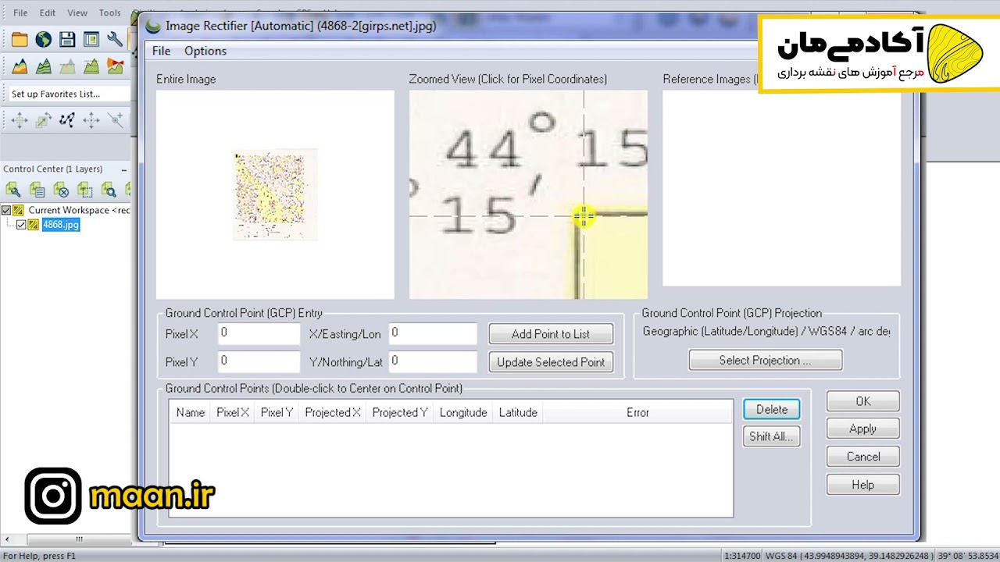Collapse the Control Center panel with the minus button
Viewport: 1000px width, 562px height.
click(123, 169)
